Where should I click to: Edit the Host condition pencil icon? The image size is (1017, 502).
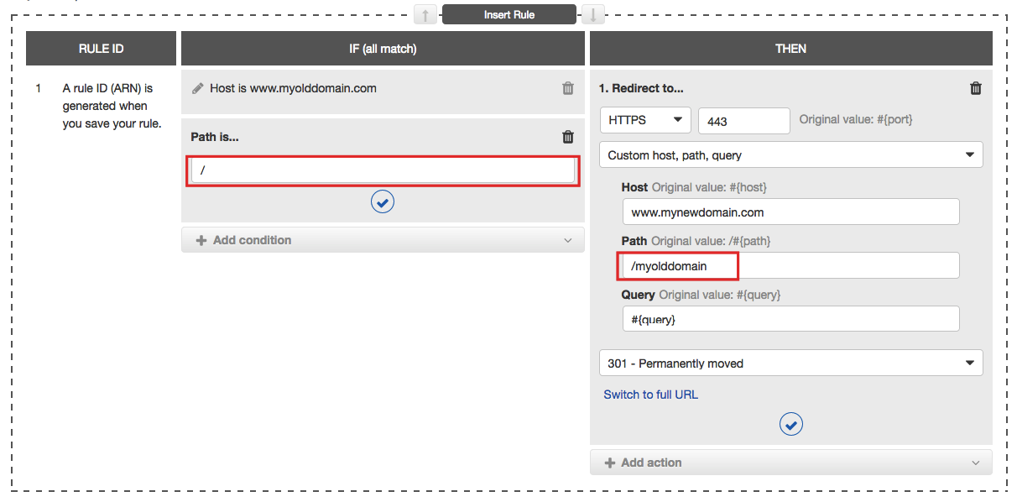[198, 88]
